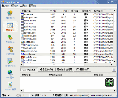Open the 檢視(V) menu
This screenshot has height=98, width=118.
click(x=14, y=6)
